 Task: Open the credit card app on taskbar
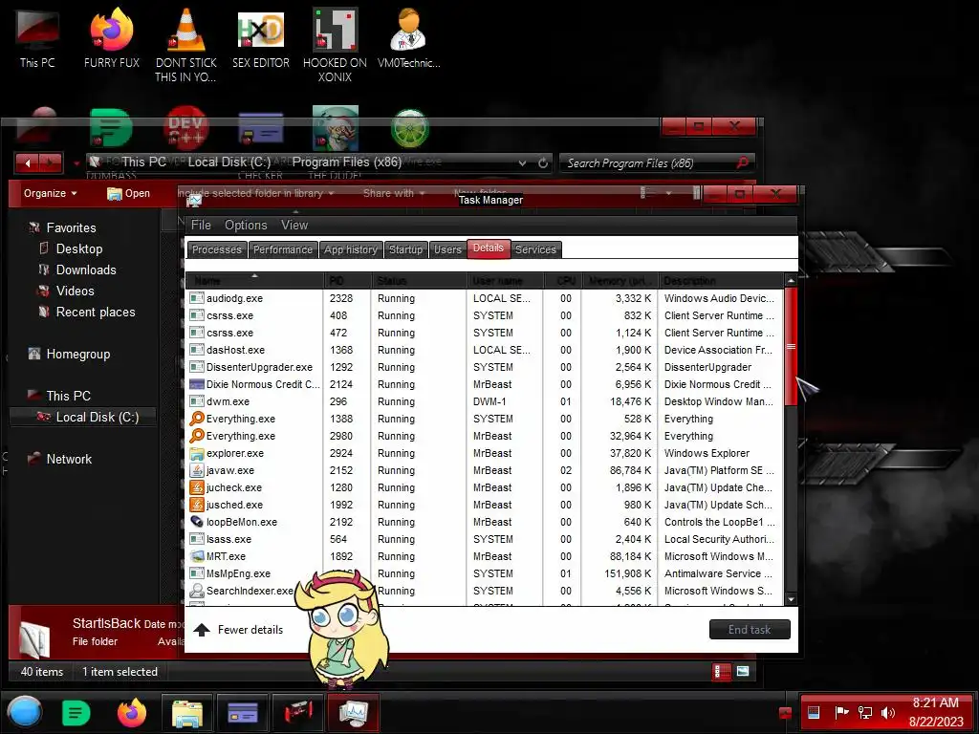coord(243,712)
